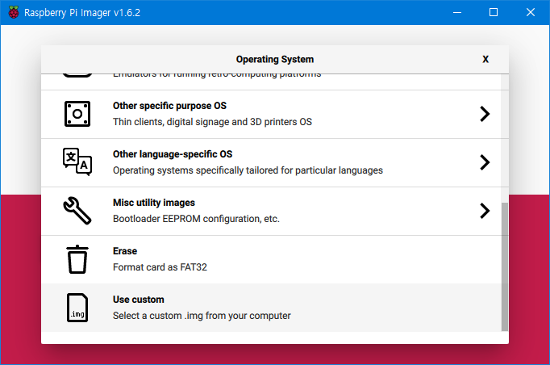This screenshot has height=365, width=550.
Task: Click 'Operating systems specifically tailored for particular languages' text
Action: (x=248, y=170)
